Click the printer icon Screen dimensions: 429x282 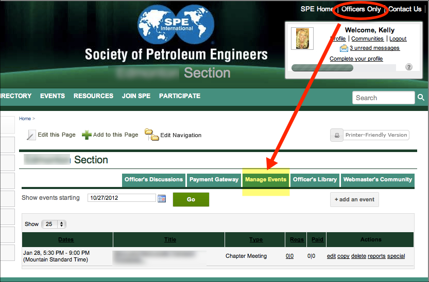pos(337,135)
